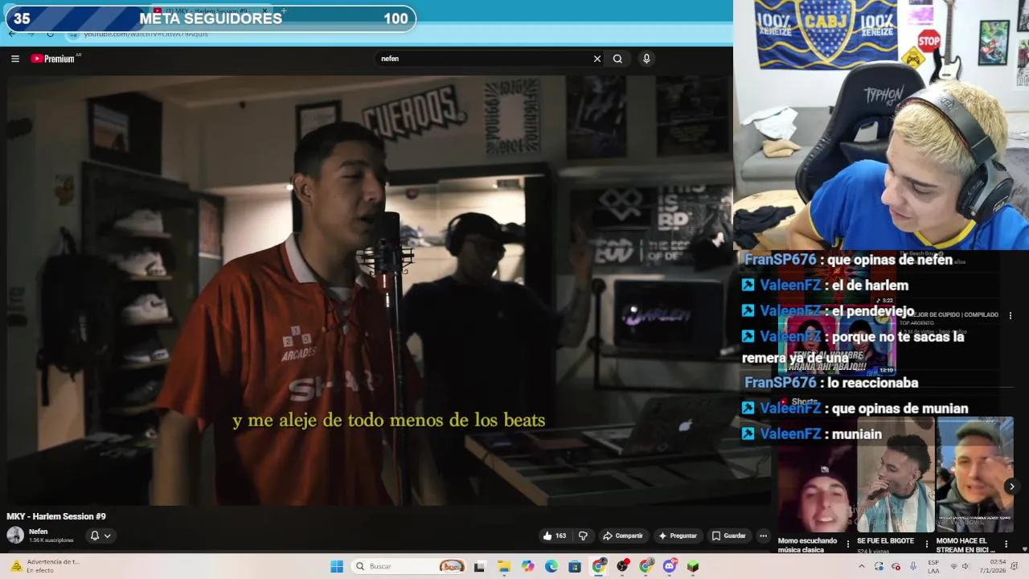
Task: Open Short 'SE FUE EL BIGOTE'
Action: pos(895,474)
